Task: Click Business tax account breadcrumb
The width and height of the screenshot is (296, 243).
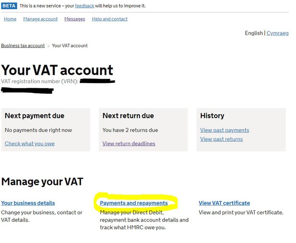Action: click(x=23, y=46)
